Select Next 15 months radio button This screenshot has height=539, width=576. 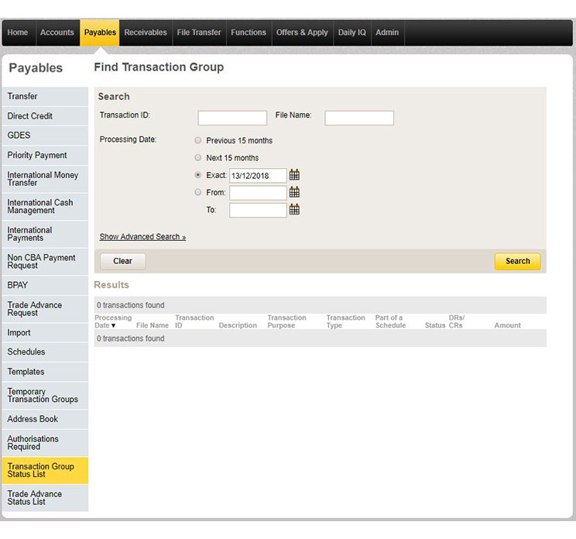pyautogui.click(x=198, y=158)
